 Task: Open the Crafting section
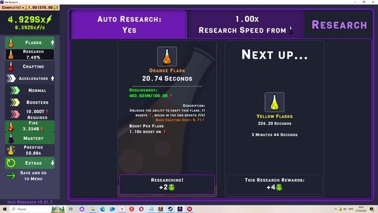30,66
